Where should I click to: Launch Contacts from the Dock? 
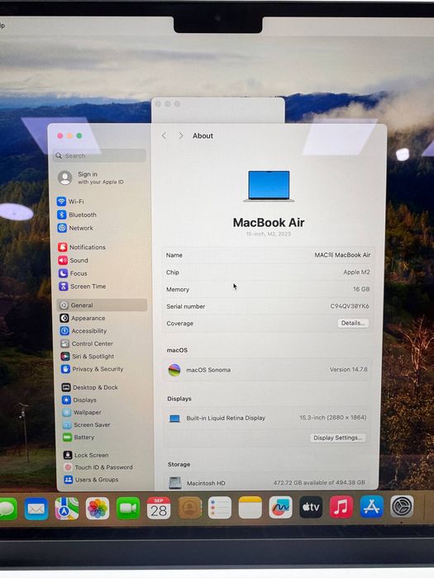[x=190, y=508]
